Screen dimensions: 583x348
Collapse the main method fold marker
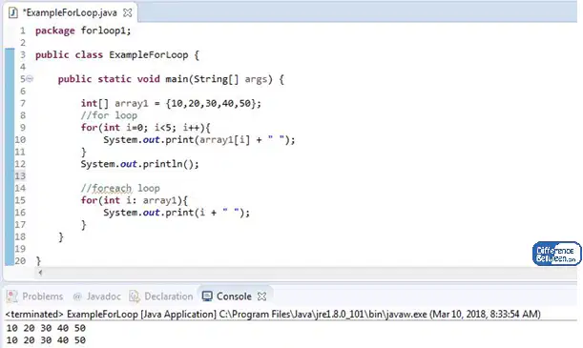tap(30, 79)
